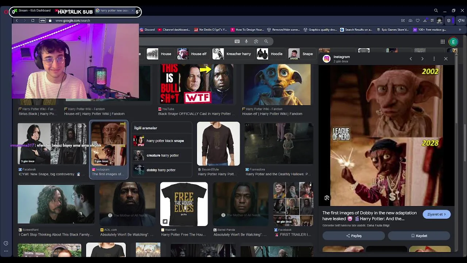
Task: Open Facebook FIRST TRAILER collage thumbnail
Action: pyautogui.click(x=293, y=204)
